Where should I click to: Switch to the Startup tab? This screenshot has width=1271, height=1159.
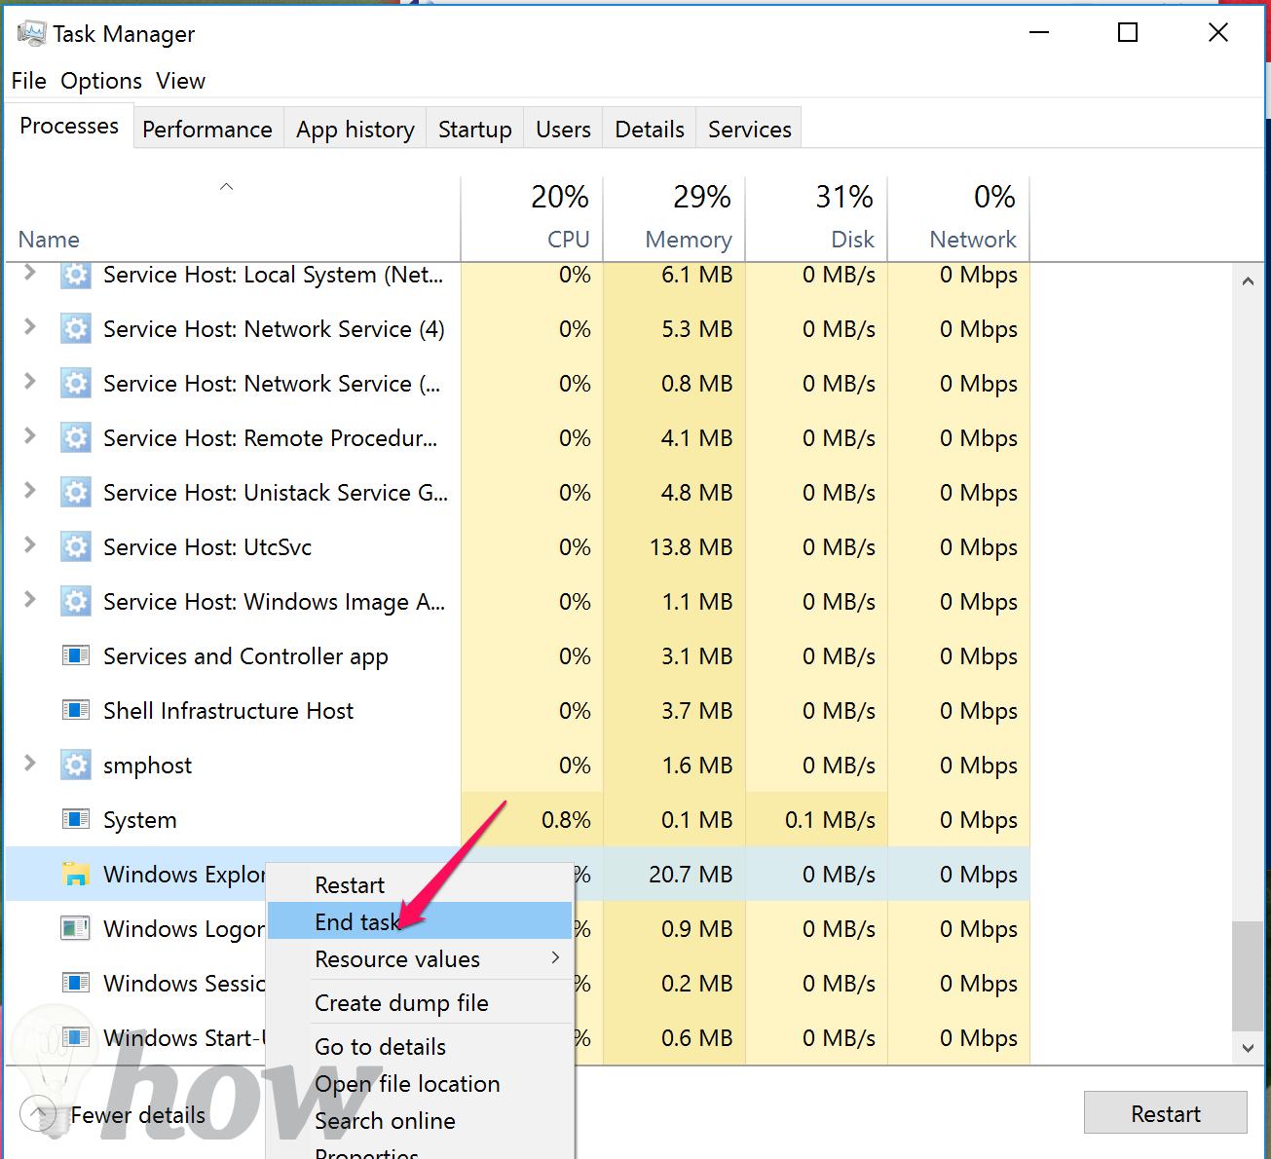475,130
